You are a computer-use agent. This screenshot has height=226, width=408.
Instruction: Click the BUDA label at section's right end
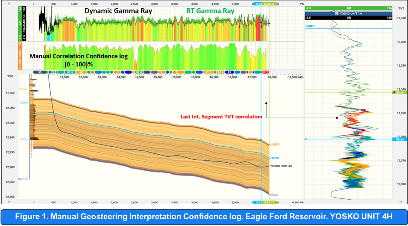(274, 195)
